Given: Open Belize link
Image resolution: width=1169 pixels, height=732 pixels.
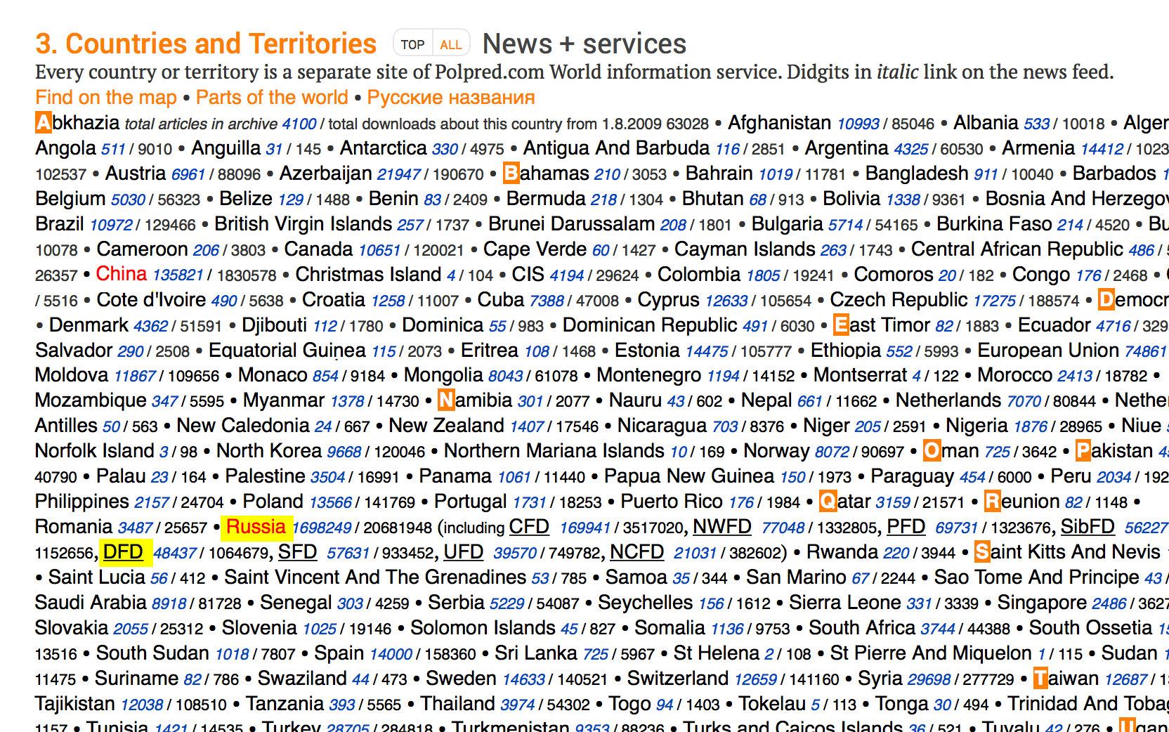Looking at the screenshot, I should (x=246, y=199).
